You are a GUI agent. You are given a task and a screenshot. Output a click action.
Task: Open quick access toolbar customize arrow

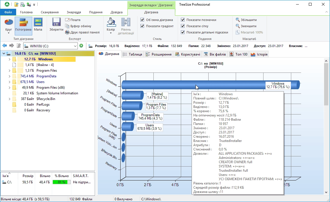coord(34,5)
